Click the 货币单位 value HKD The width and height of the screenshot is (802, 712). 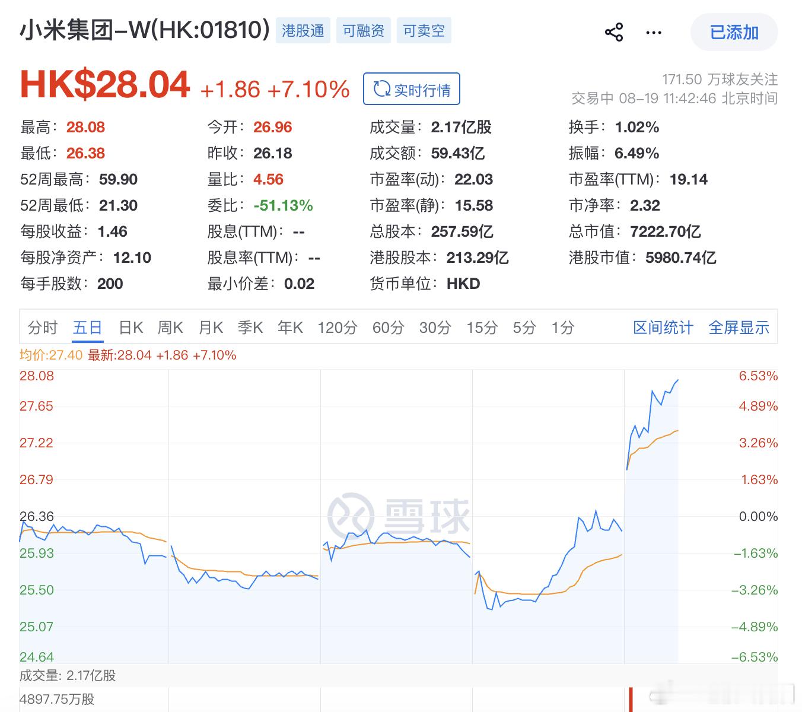click(x=463, y=284)
